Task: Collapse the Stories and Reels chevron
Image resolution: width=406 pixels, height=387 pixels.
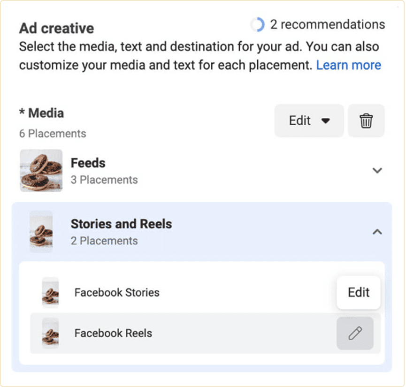Action: [377, 232]
